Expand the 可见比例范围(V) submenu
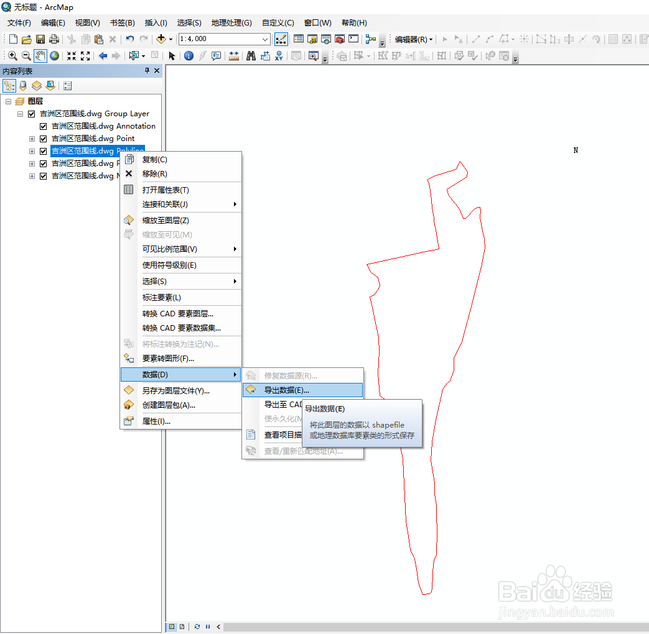Screen dimensions: 649x634 click(x=181, y=249)
